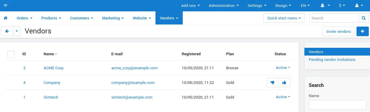
Task: Expand the Quick start menu
Action: point(284,18)
